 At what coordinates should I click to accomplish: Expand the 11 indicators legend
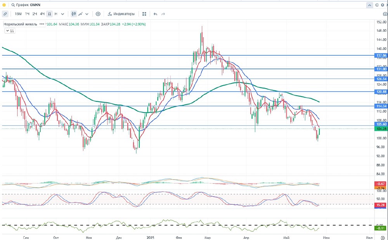[10, 31]
